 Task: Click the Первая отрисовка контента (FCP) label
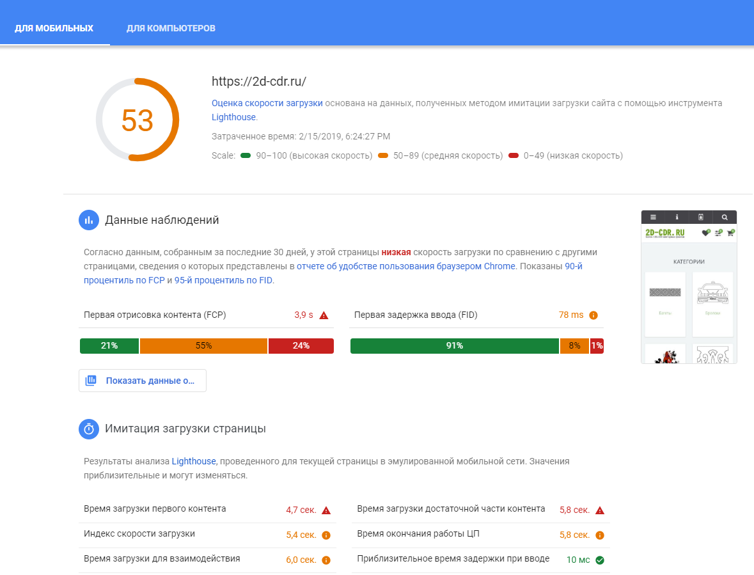155,315
